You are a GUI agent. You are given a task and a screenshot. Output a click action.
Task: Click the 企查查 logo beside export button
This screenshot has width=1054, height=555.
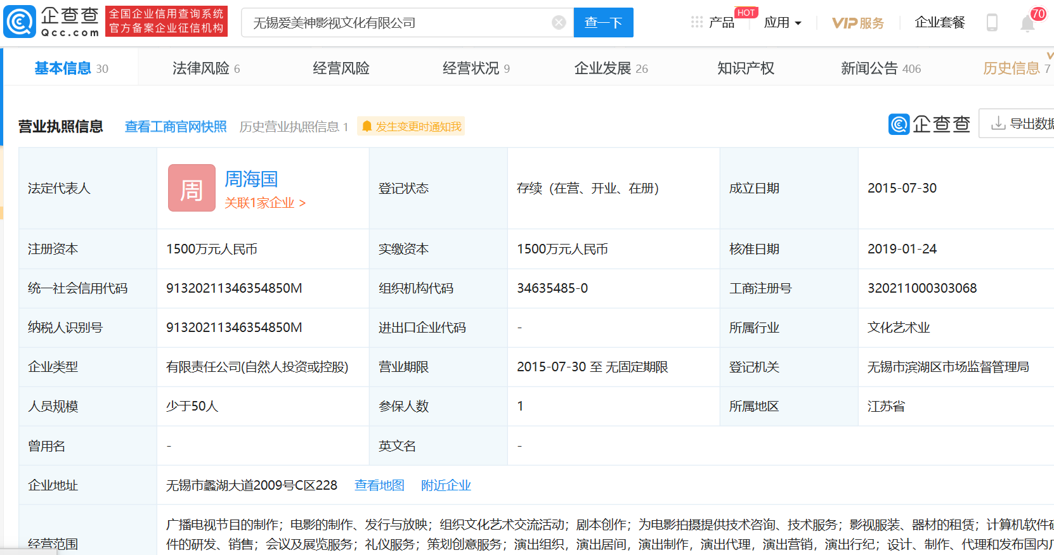tap(930, 124)
